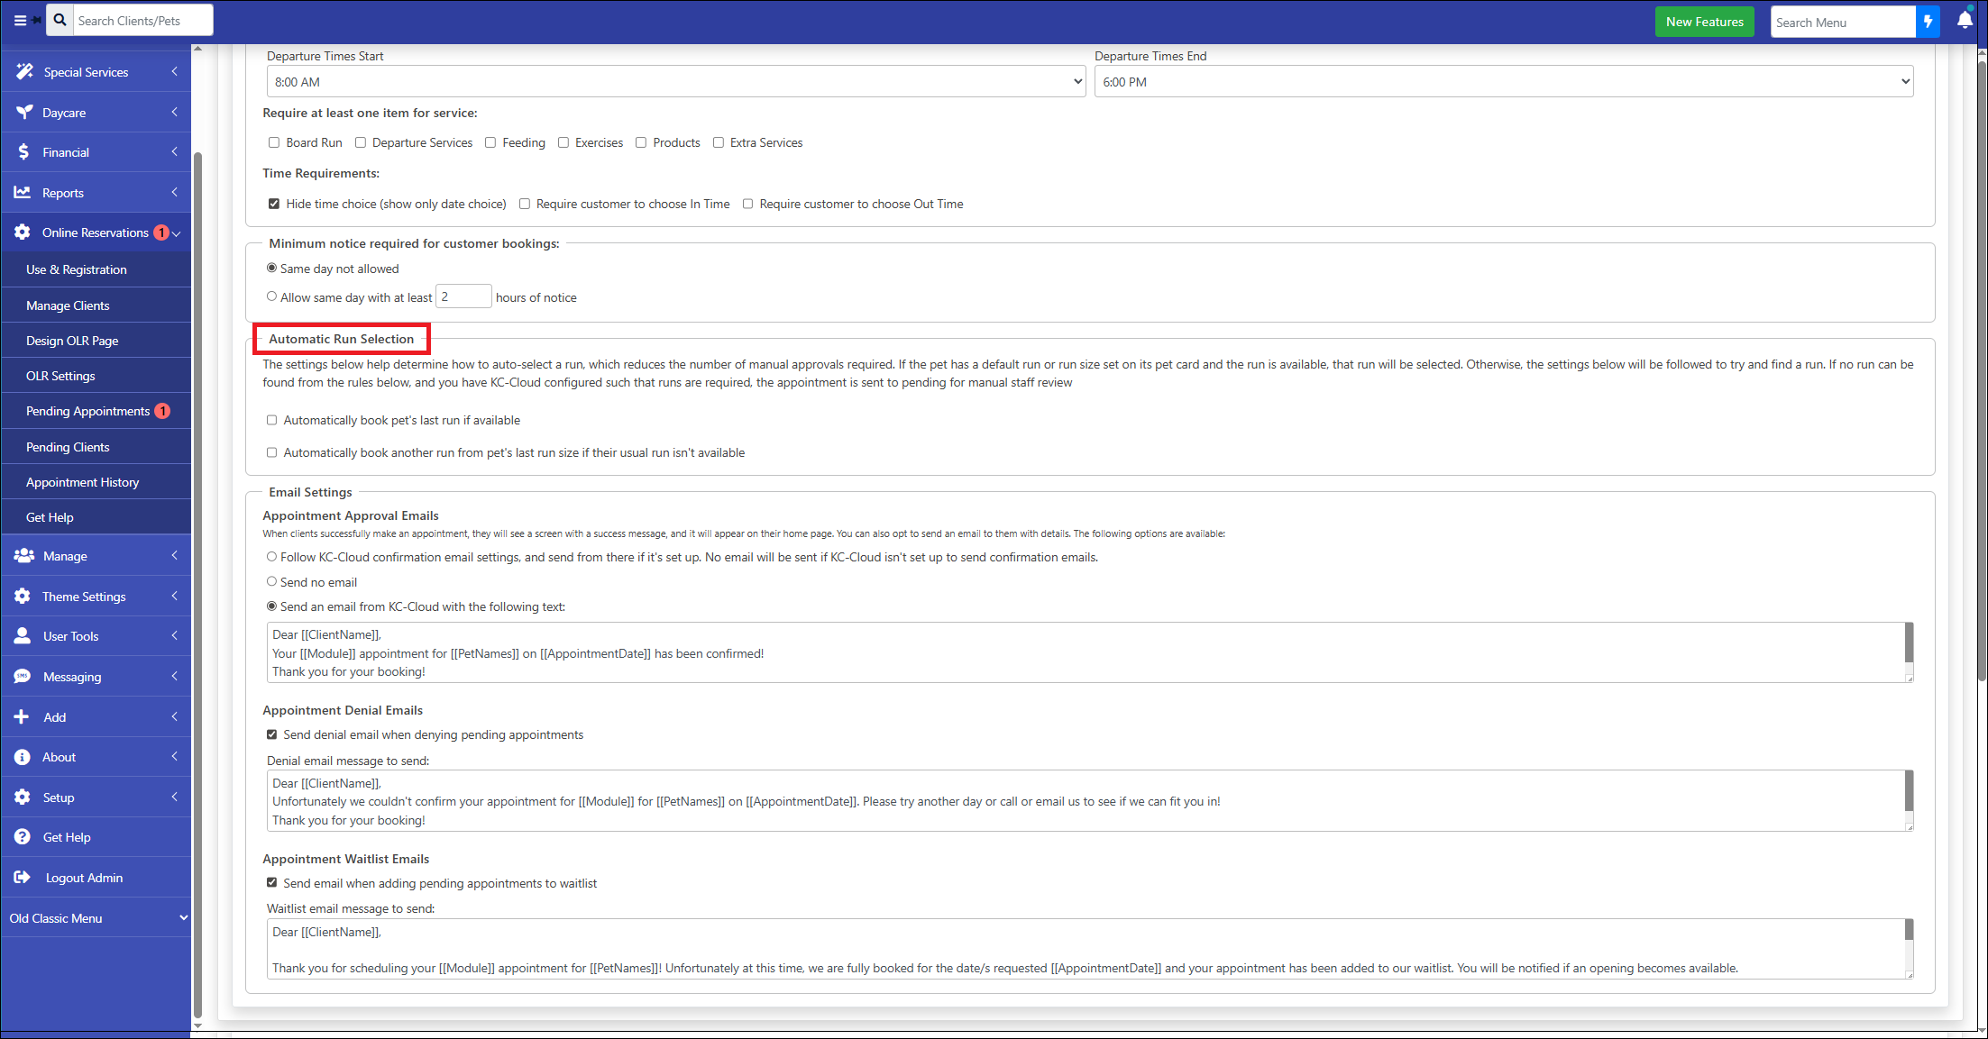Toggle the hamburger menu icon
This screenshot has height=1039, width=1988.
point(20,20)
